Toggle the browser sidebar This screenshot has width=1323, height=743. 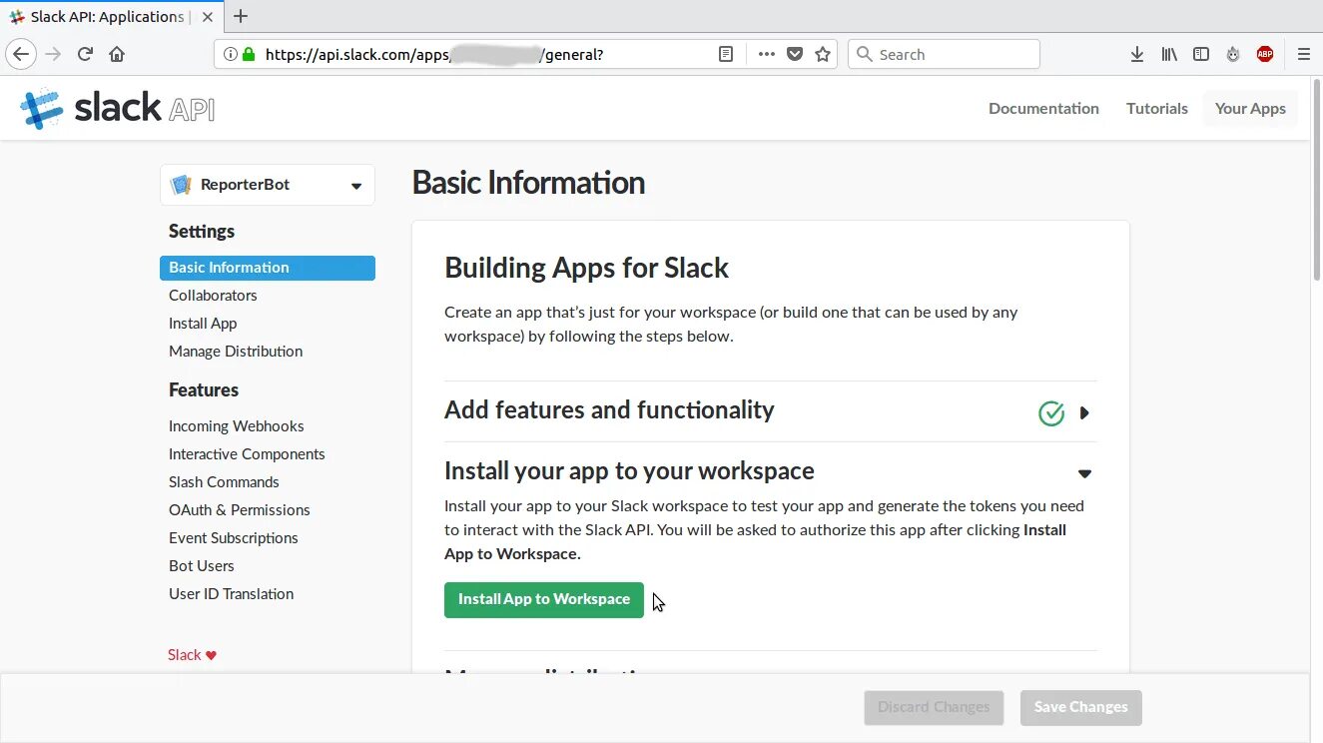[x=1201, y=54]
